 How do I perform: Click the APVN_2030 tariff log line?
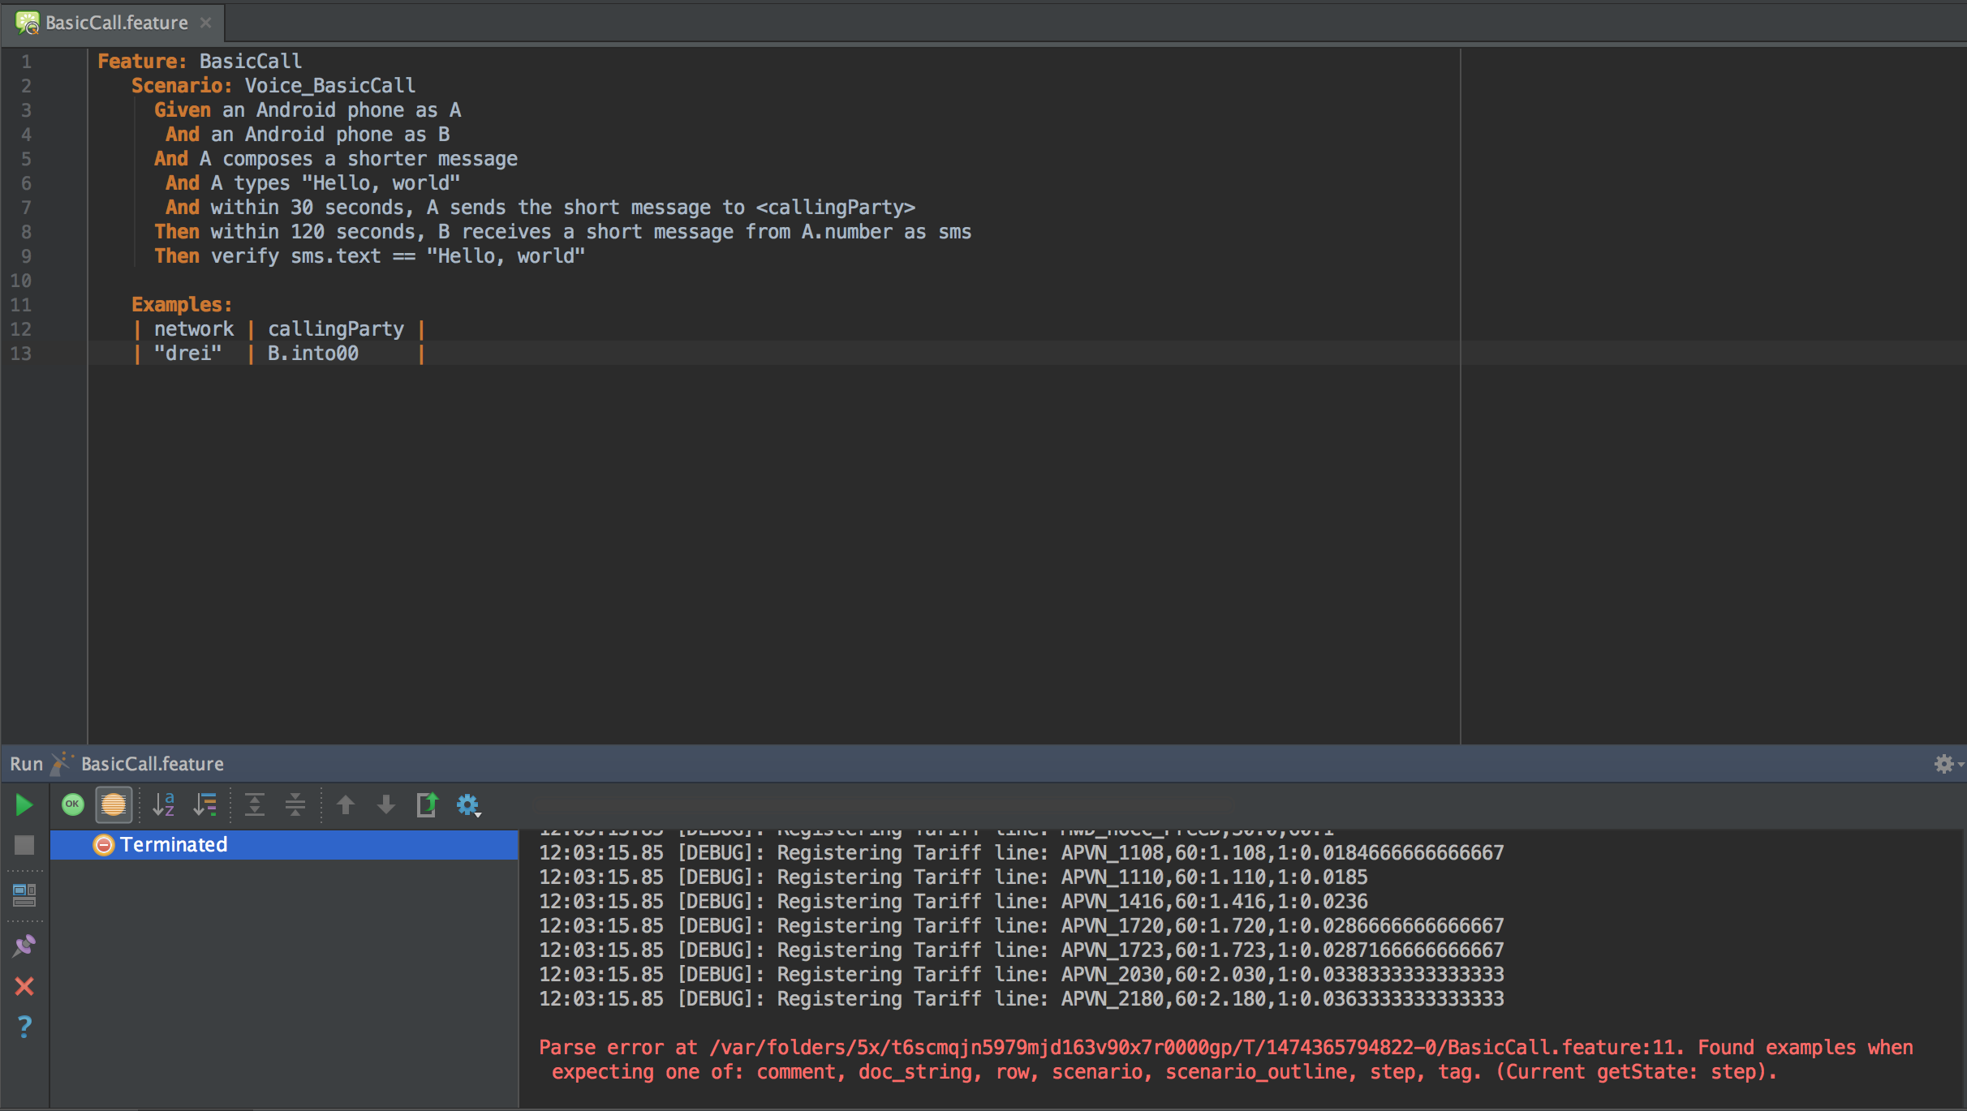[1022, 974]
